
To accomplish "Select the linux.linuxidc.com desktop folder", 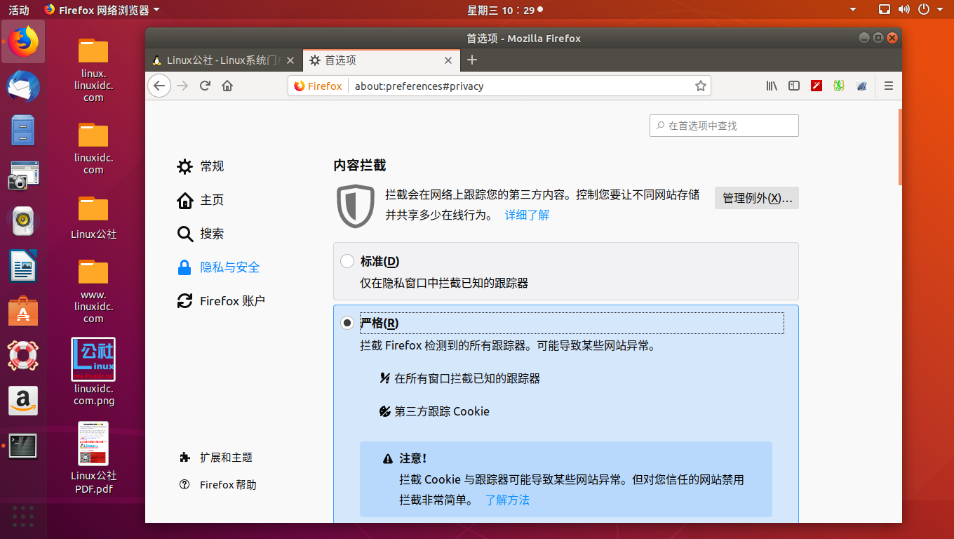I will click(93, 69).
